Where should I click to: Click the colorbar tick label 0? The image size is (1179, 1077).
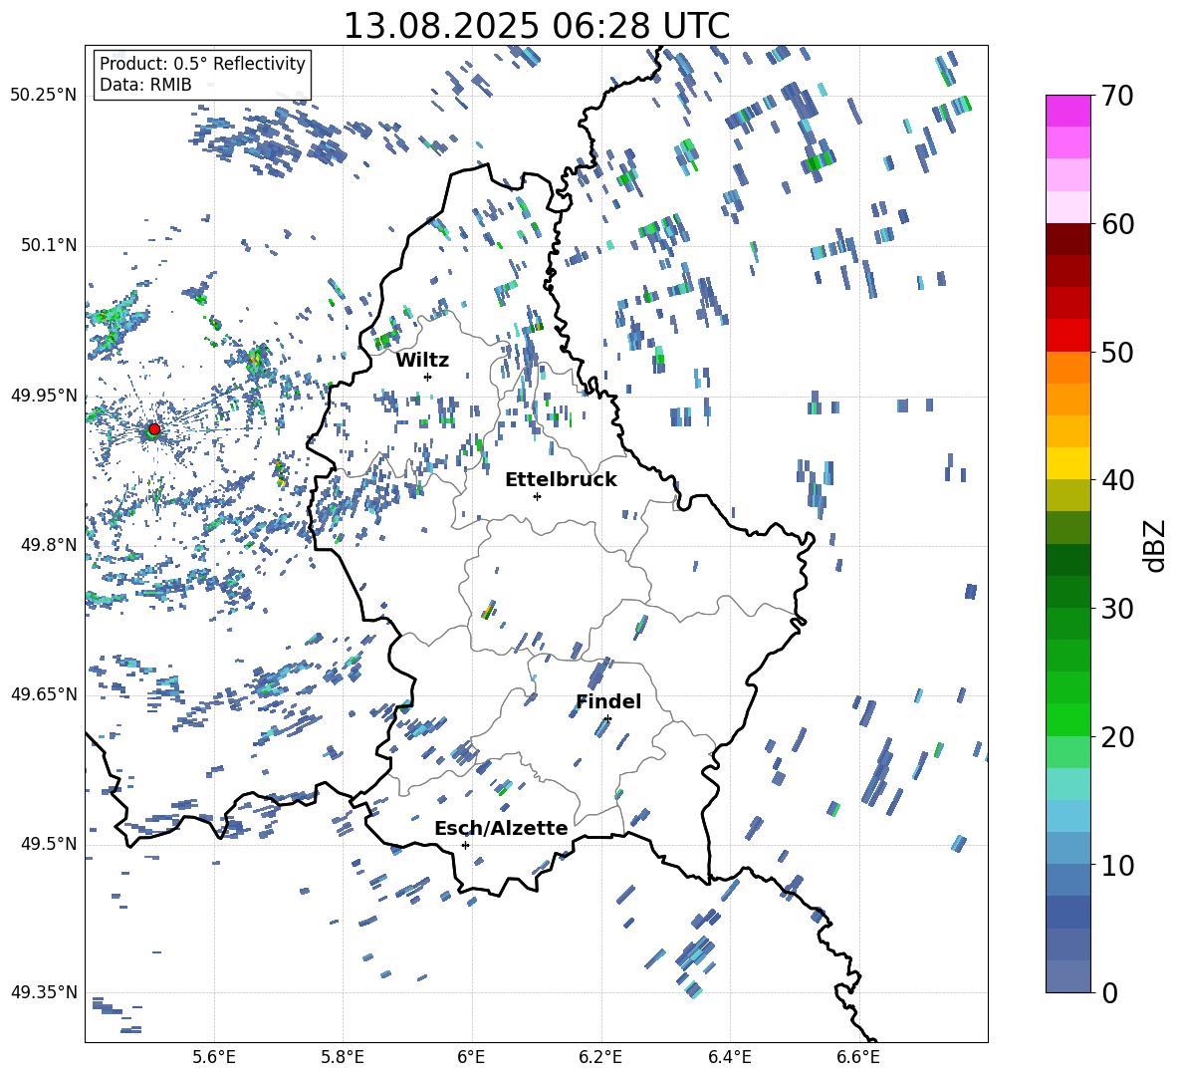[x=1109, y=993]
